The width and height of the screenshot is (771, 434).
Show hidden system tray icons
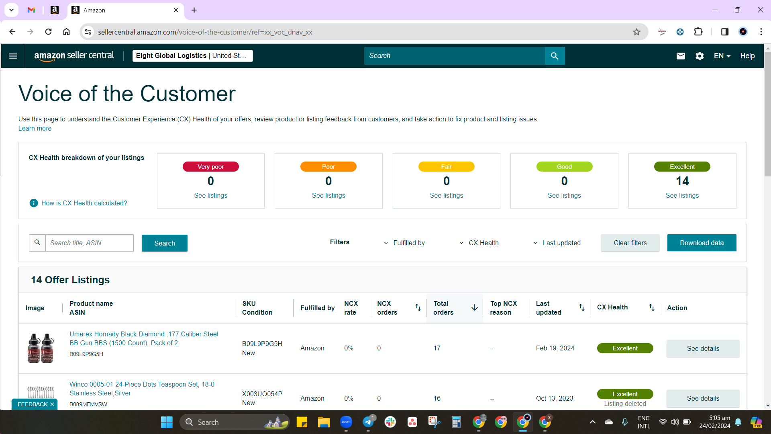[x=592, y=422]
